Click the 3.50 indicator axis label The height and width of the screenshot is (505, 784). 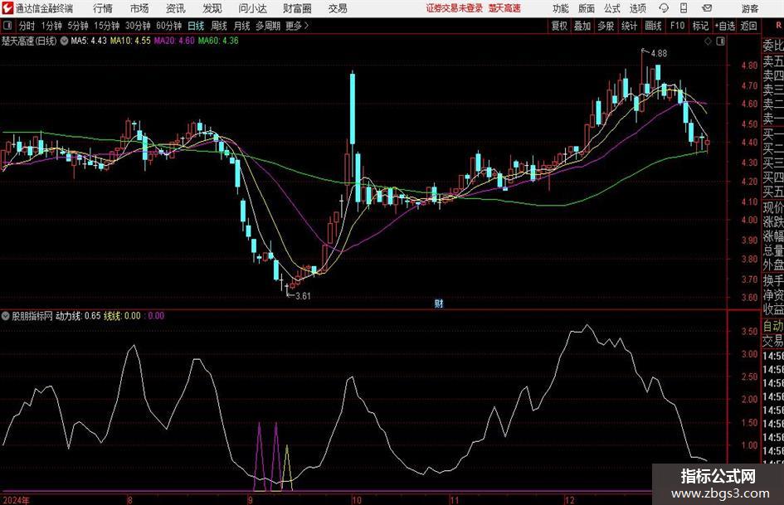(749, 332)
